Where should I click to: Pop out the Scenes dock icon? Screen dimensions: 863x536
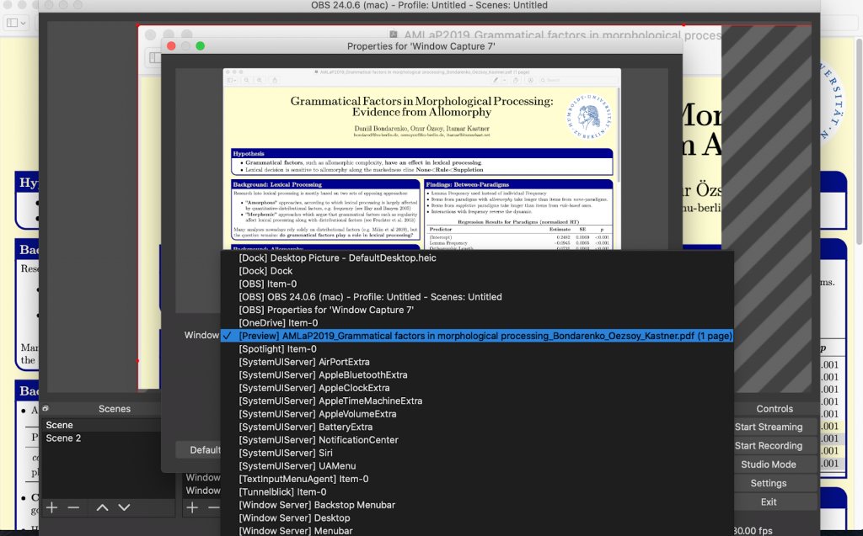46,408
